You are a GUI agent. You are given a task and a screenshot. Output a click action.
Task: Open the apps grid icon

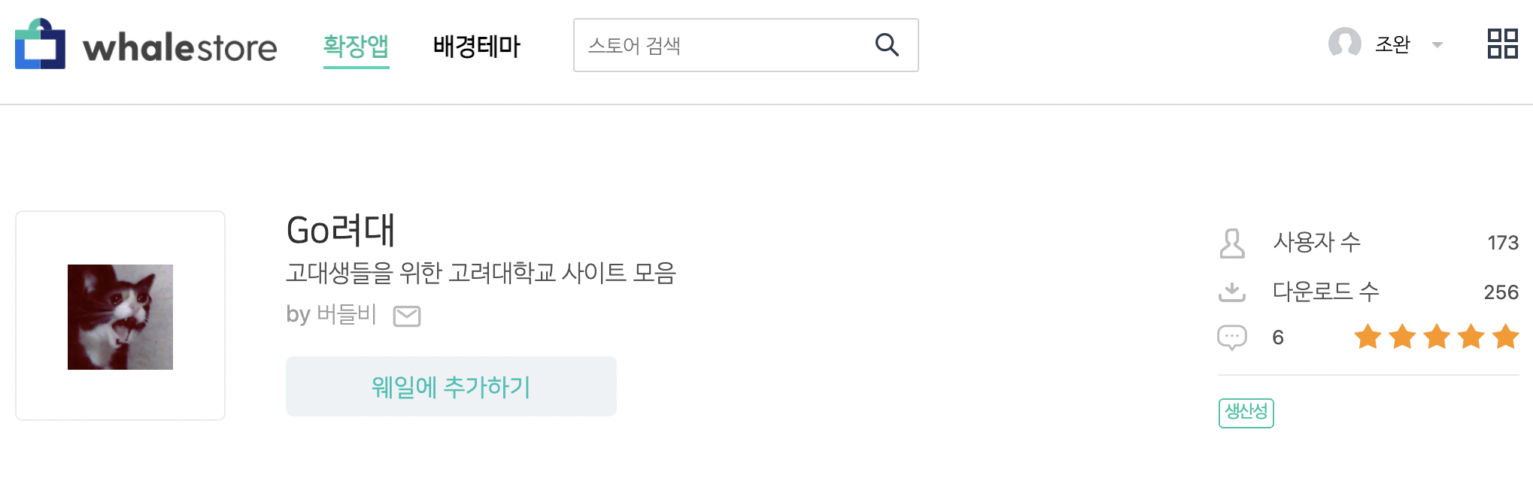[1502, 44]
